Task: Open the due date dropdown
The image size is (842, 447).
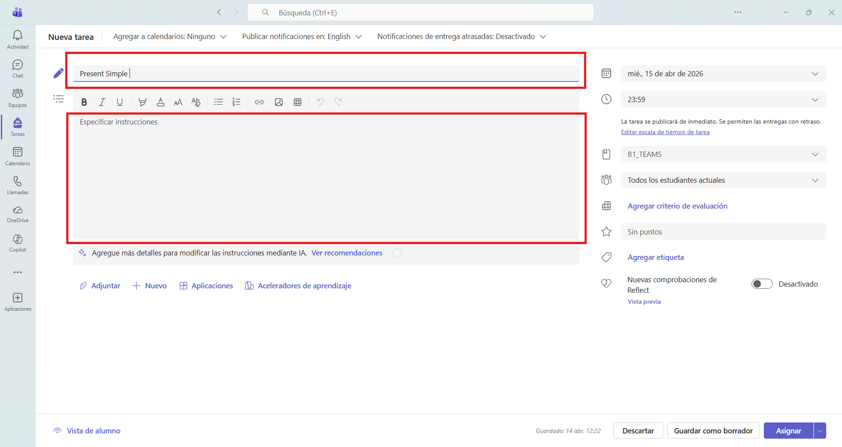Action: [x=723, y=74]
